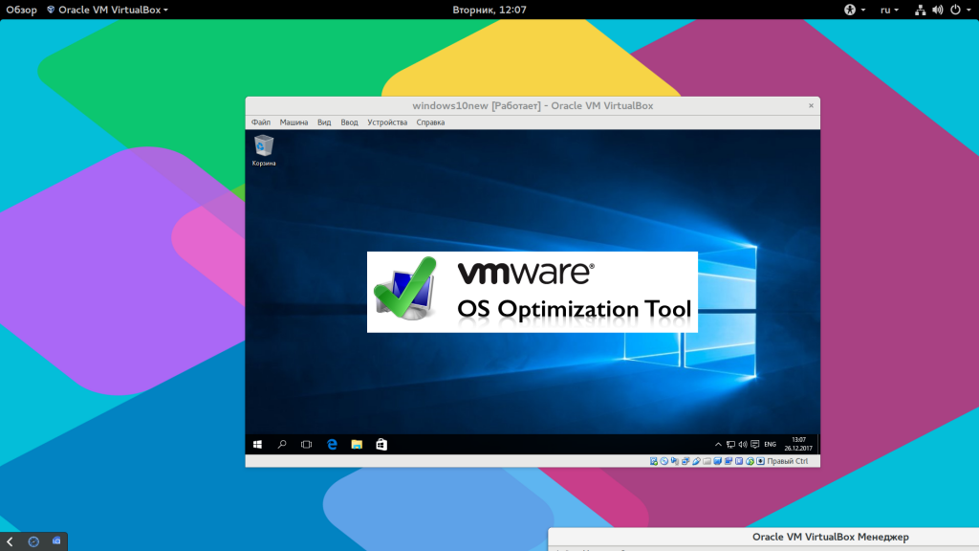Open the GNOME accessibility menu dropdown
The height and width of the screenshot is (551, 979).
pyautogui.click(x=854, y=10)
